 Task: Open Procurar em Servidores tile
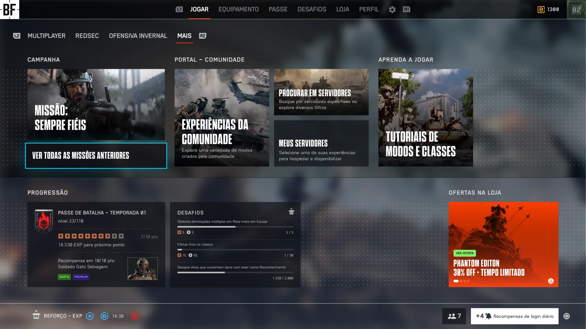tap(321, 92)
